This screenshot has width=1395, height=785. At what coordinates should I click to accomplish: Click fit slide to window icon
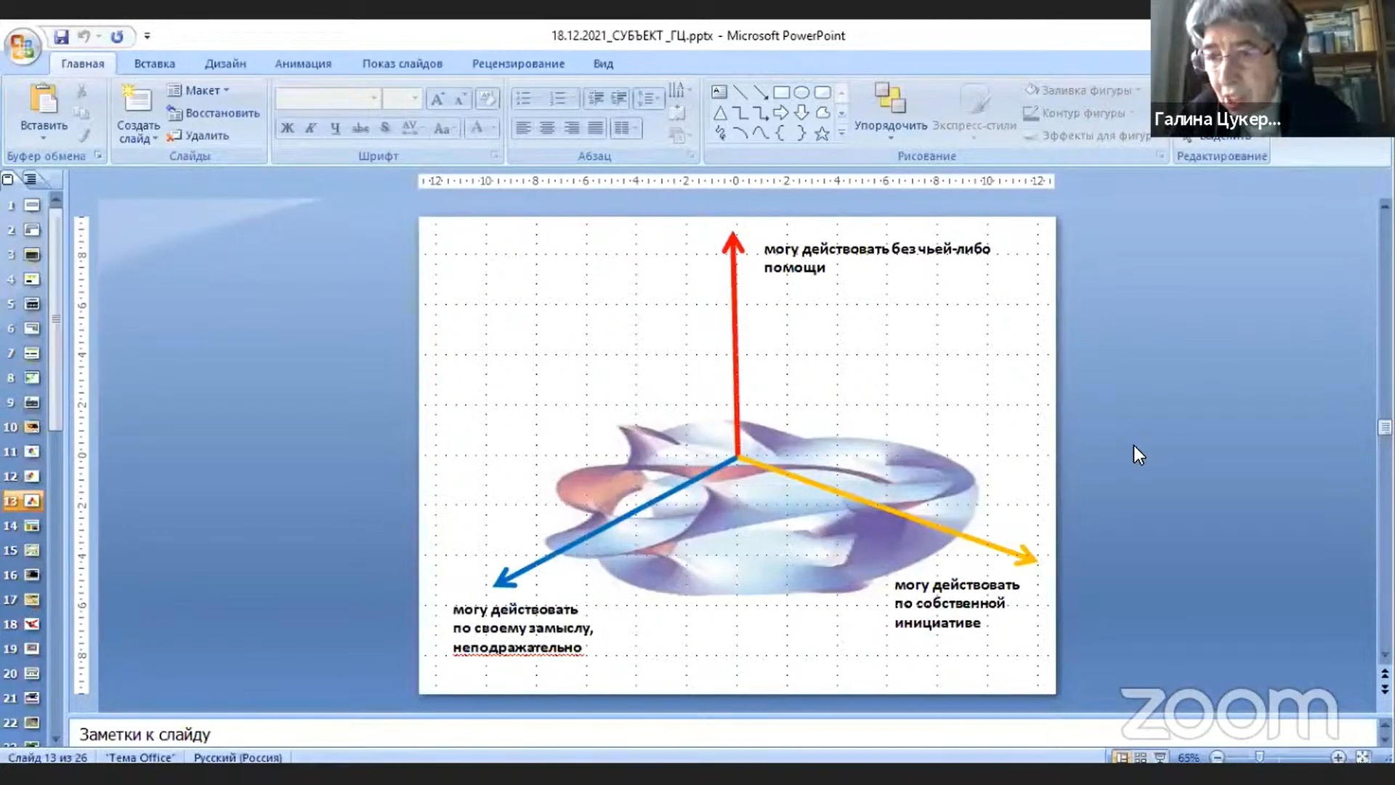[x=1362, y=757]
